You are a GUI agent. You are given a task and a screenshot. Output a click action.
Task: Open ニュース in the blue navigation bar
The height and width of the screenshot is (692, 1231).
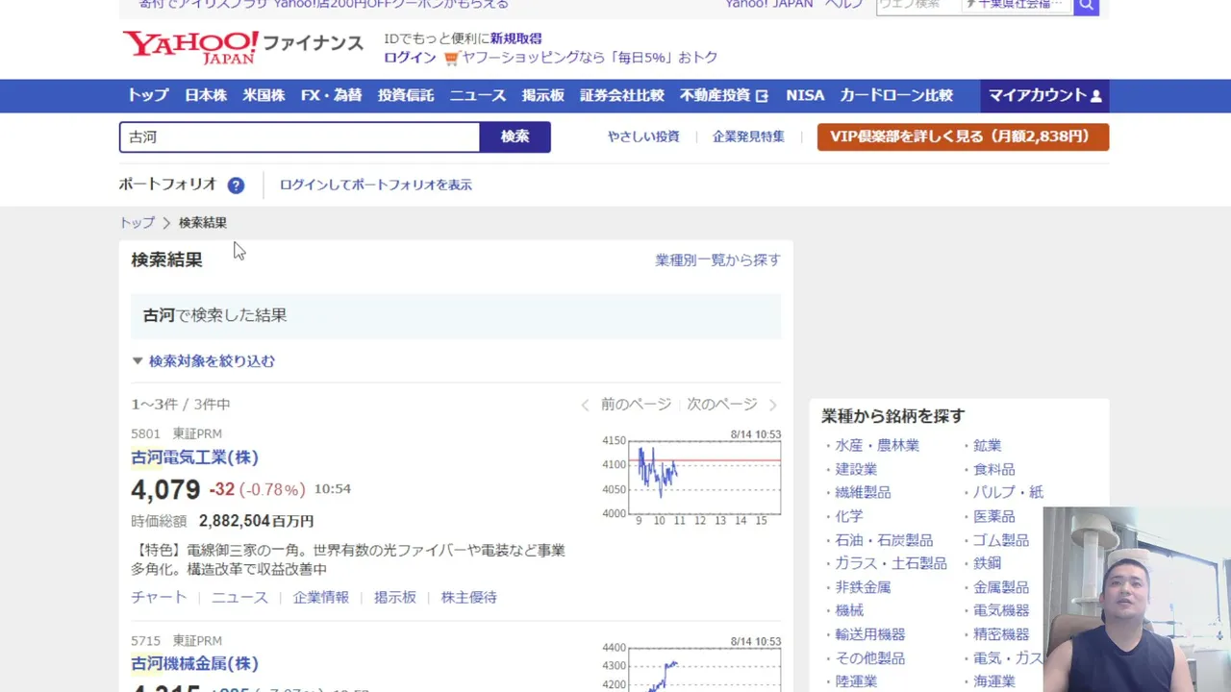coord(478,95)
